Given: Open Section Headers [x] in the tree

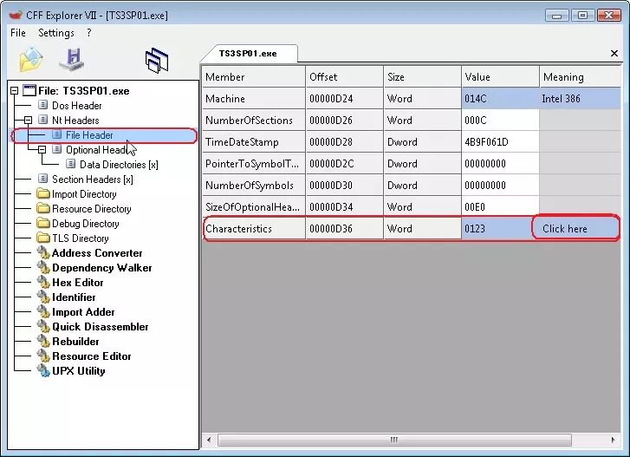Looking at the screenshot, I should [93, 180].
